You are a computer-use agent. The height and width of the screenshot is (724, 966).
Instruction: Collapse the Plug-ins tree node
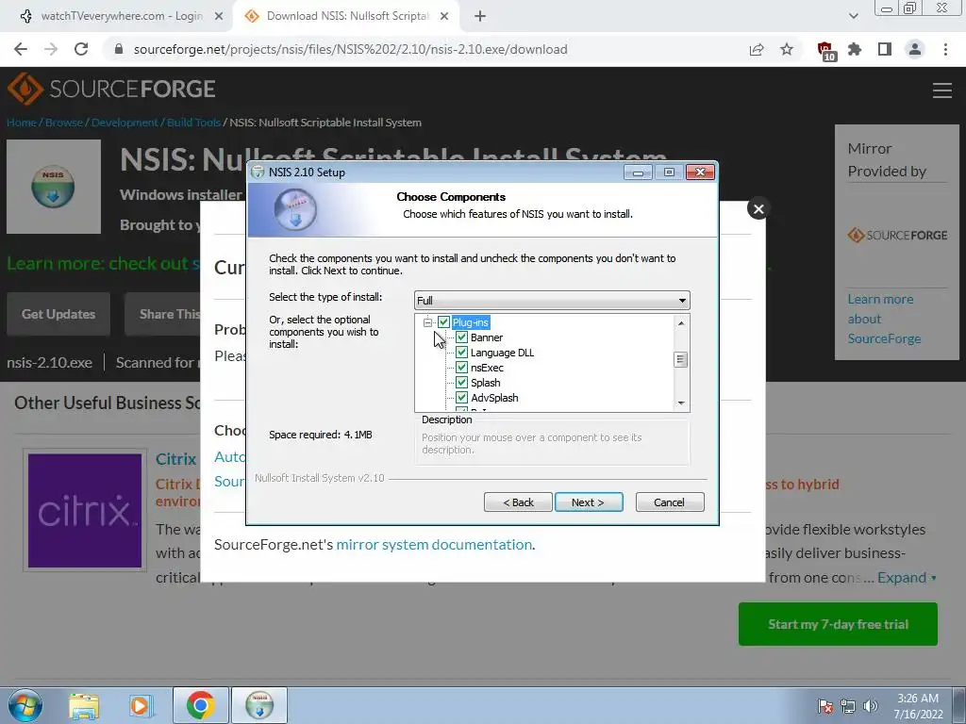427,322
